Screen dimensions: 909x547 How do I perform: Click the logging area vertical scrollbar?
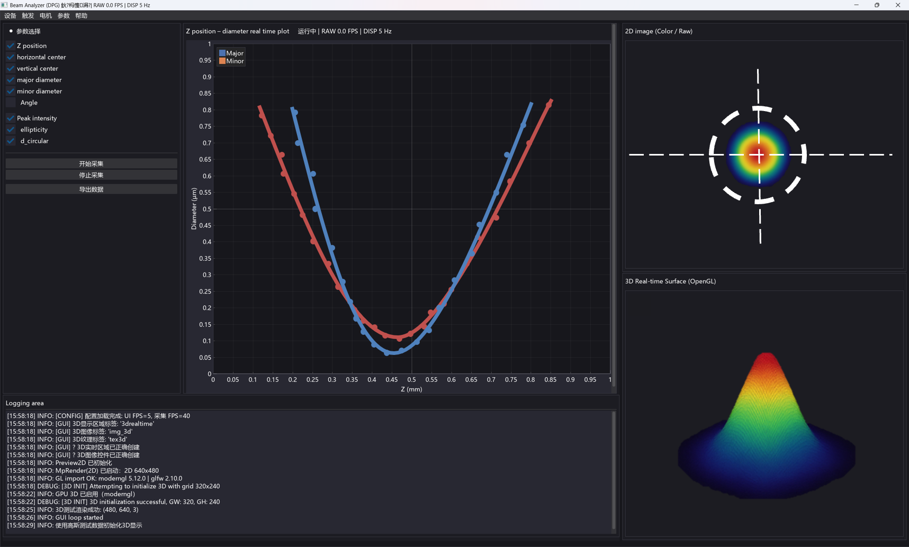(x=614, y=470)
